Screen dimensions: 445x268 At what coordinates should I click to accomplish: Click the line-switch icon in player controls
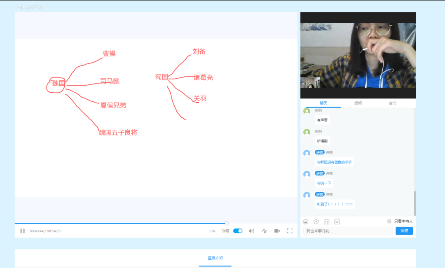pyautogui.click(x=264, y=231)
